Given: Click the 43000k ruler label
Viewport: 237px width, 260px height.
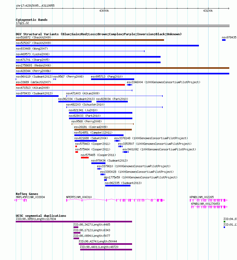Looking at the screenshot, I should 104,11.
